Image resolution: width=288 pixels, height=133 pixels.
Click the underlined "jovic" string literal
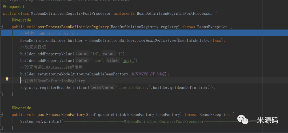(x=129, y=61)
